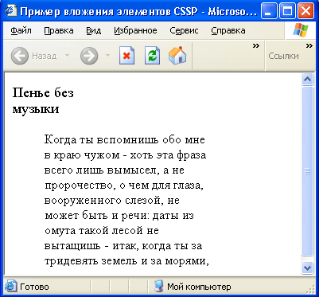Click the line "вытащишь - итак, когда ты за"
Screen dimensions: 319x297
[x=123, y=246]
